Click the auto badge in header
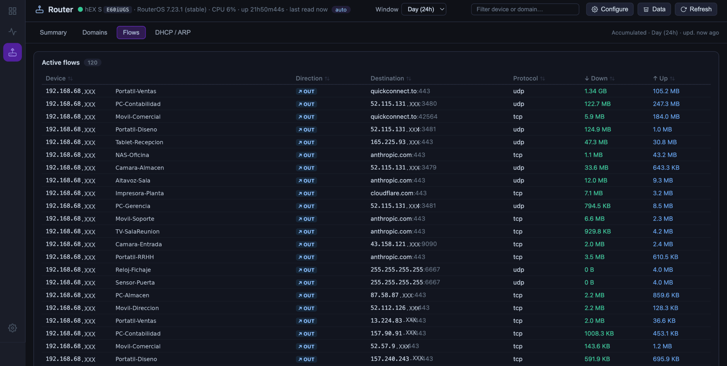727x366 pixels. coord(341,10)
